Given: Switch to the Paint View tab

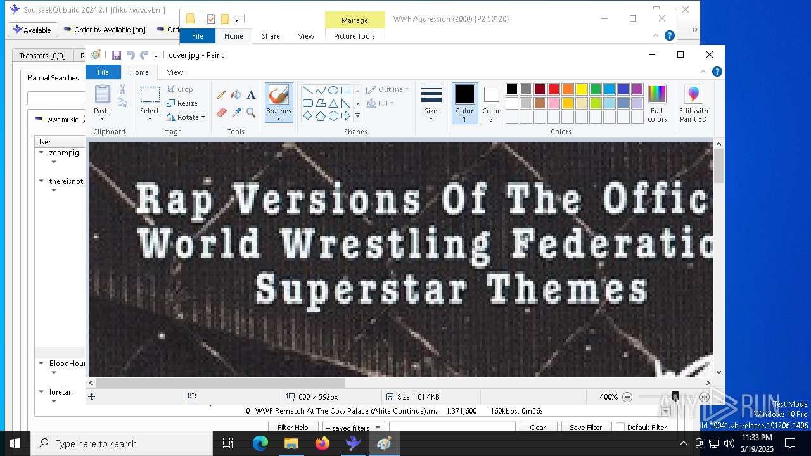Looking at the screenshot, I should tap(175, 72).
